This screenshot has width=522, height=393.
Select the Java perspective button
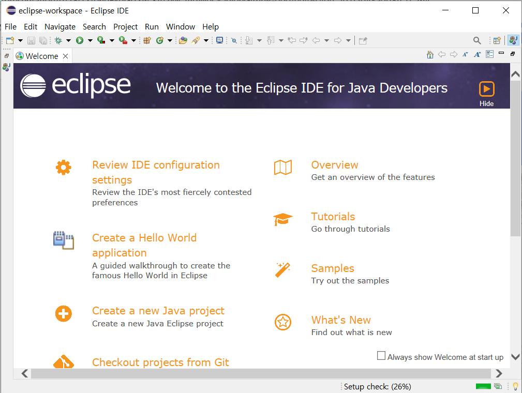point(513,41)
